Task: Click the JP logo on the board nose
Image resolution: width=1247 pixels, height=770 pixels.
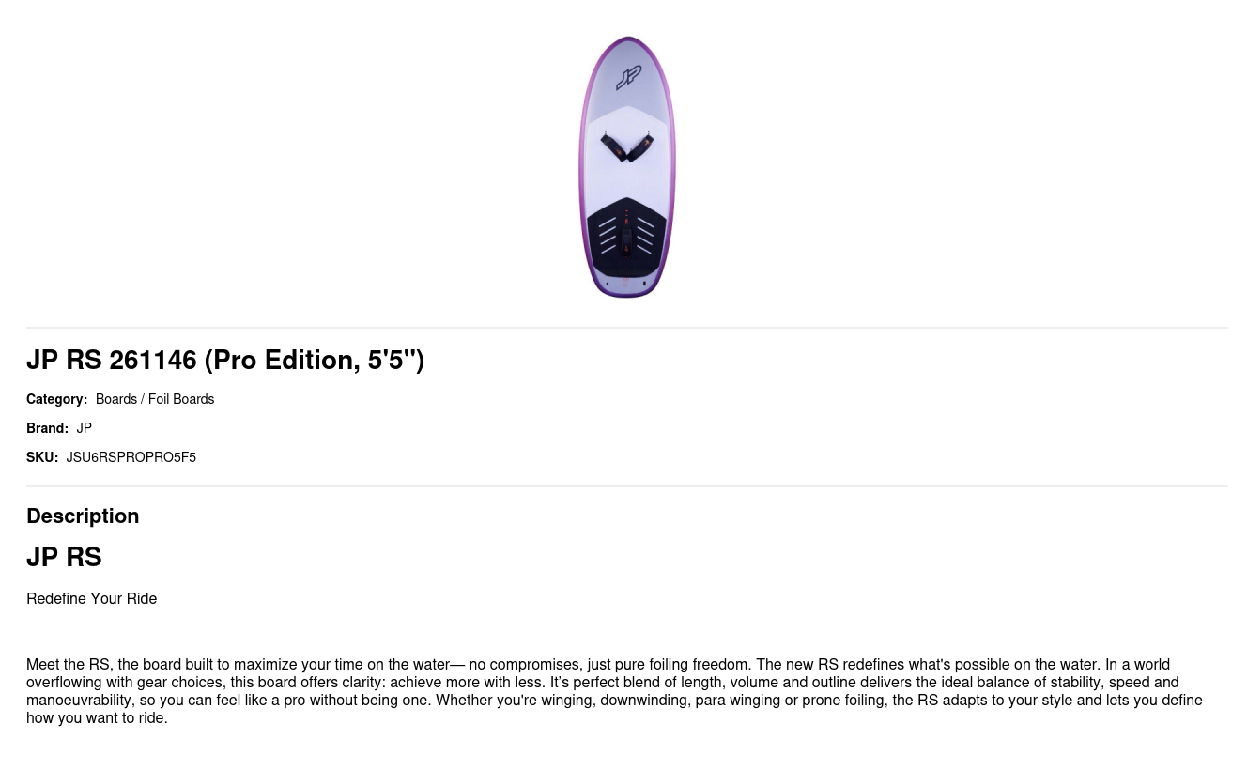Action: 628,77
